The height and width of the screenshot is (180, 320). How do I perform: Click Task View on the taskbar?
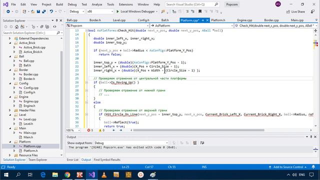click(x=30, y=175)
